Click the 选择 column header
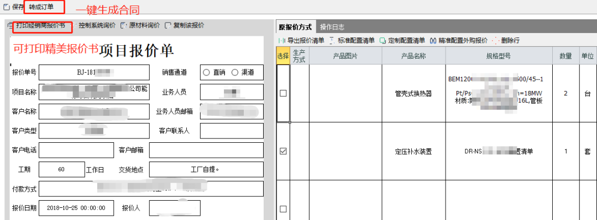Screen dimensions: 597x220 (283, 56)
